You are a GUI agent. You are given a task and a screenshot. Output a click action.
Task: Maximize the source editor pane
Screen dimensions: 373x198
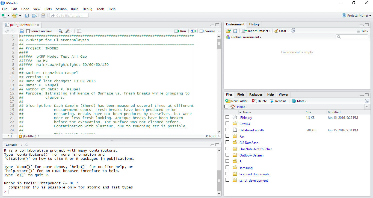click(x=217, y=25)
